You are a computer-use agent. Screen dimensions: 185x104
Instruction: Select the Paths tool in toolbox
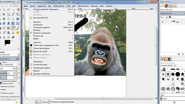pos(8,14)
